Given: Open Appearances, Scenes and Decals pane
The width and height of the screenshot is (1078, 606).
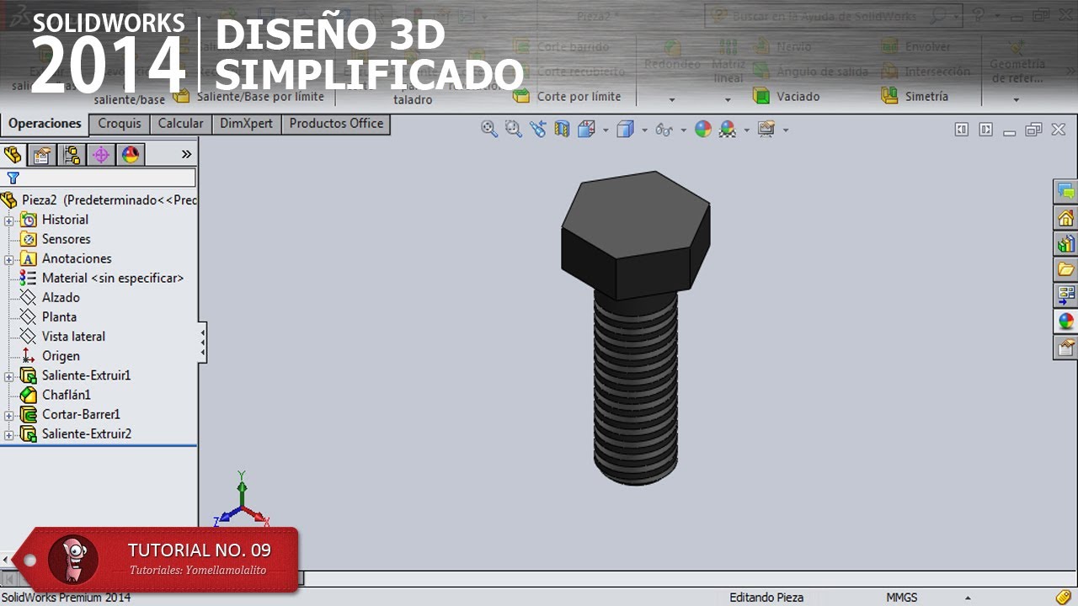Looking at the screenshot, I should click(1065, 321).
